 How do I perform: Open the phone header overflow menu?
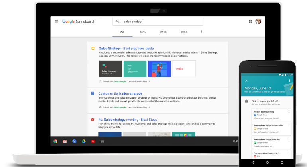[x=289, y=80]
